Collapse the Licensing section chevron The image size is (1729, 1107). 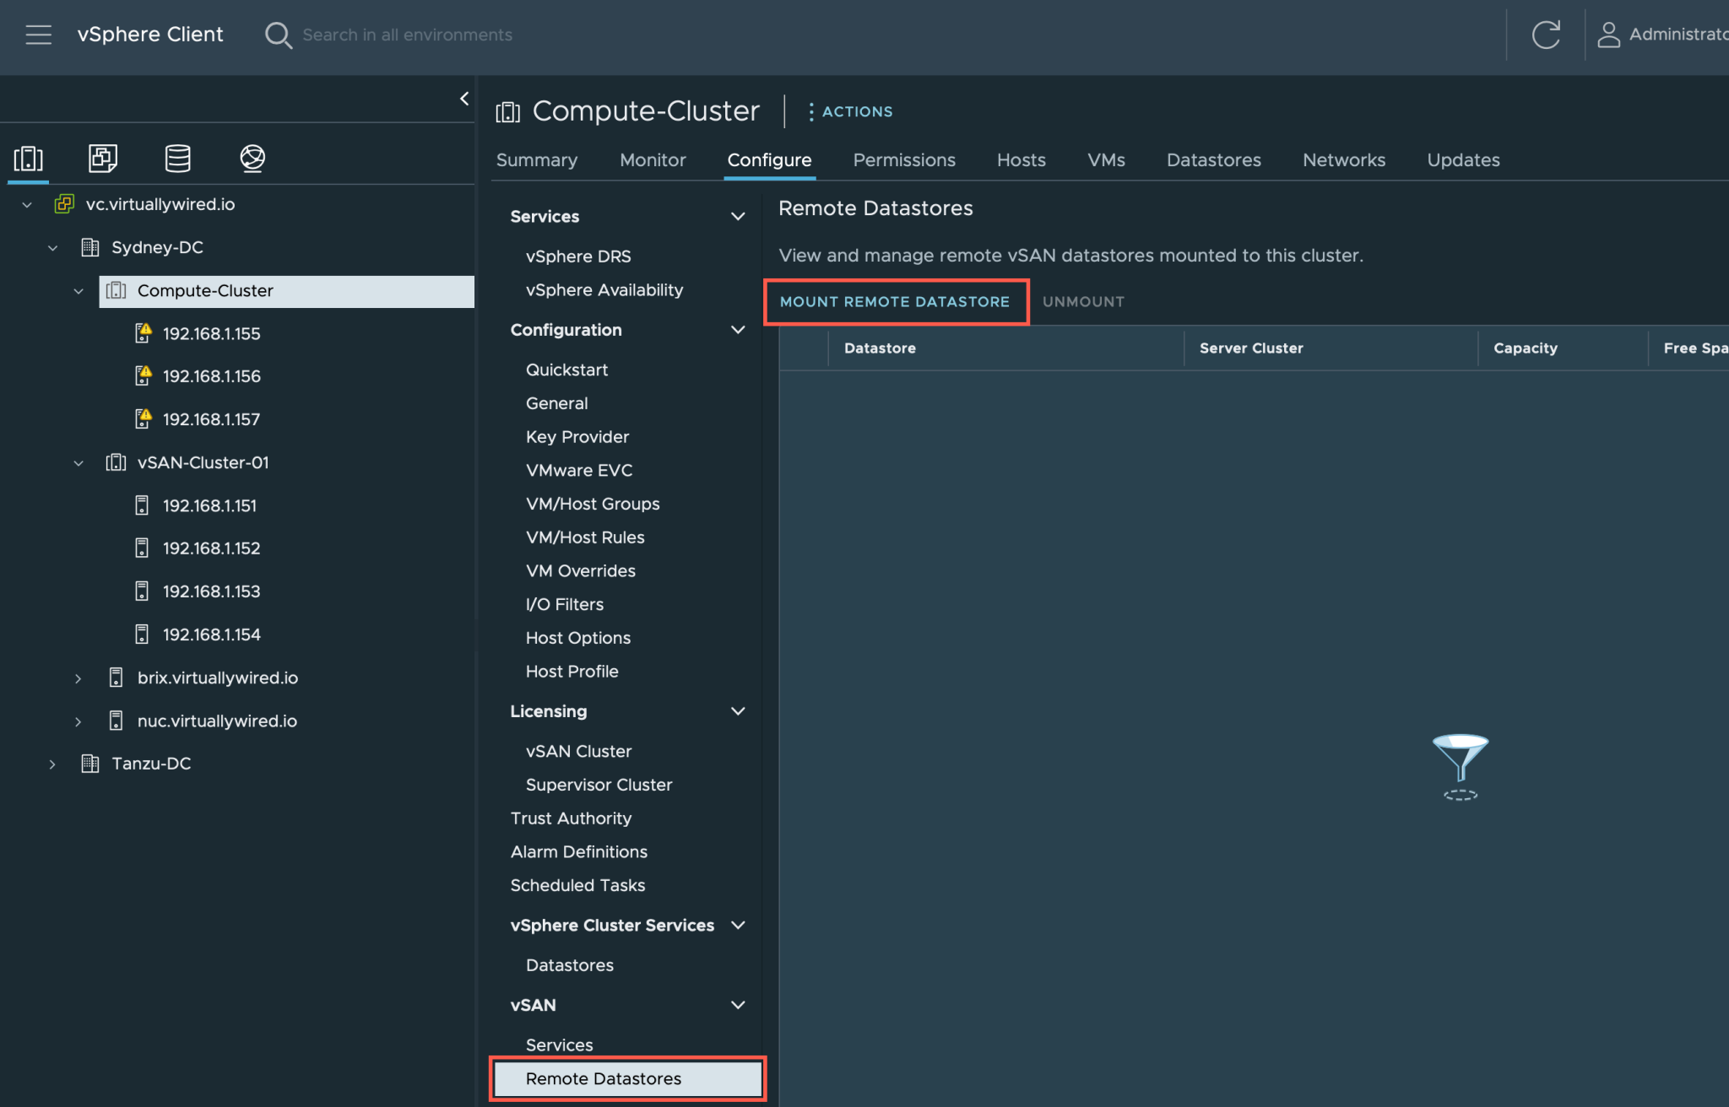coord(737,711)
